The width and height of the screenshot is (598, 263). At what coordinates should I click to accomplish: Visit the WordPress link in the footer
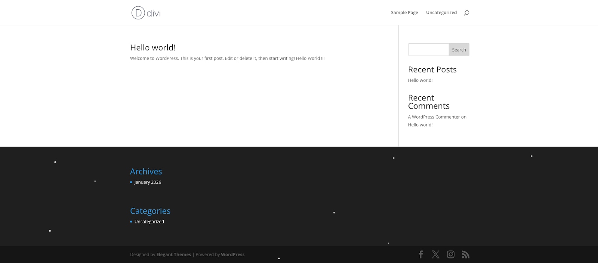tap(232, 254)
